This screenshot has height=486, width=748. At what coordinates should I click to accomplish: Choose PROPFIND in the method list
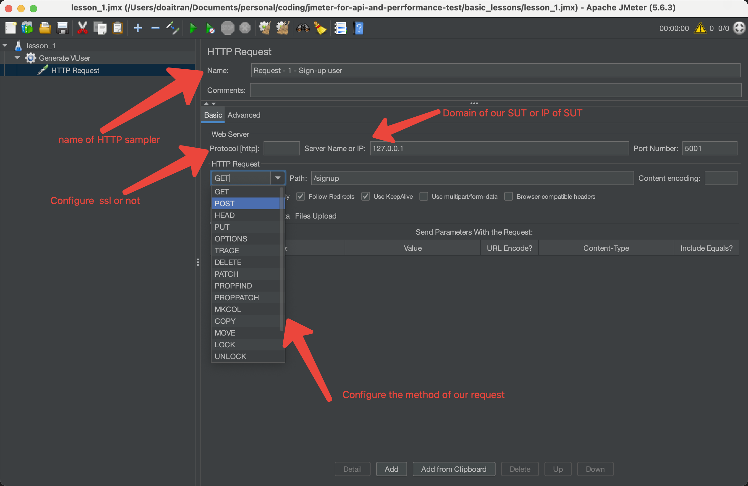tap(245, 286)
